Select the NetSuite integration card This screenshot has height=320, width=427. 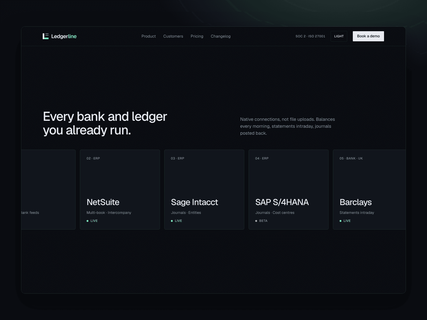[120, 190]
